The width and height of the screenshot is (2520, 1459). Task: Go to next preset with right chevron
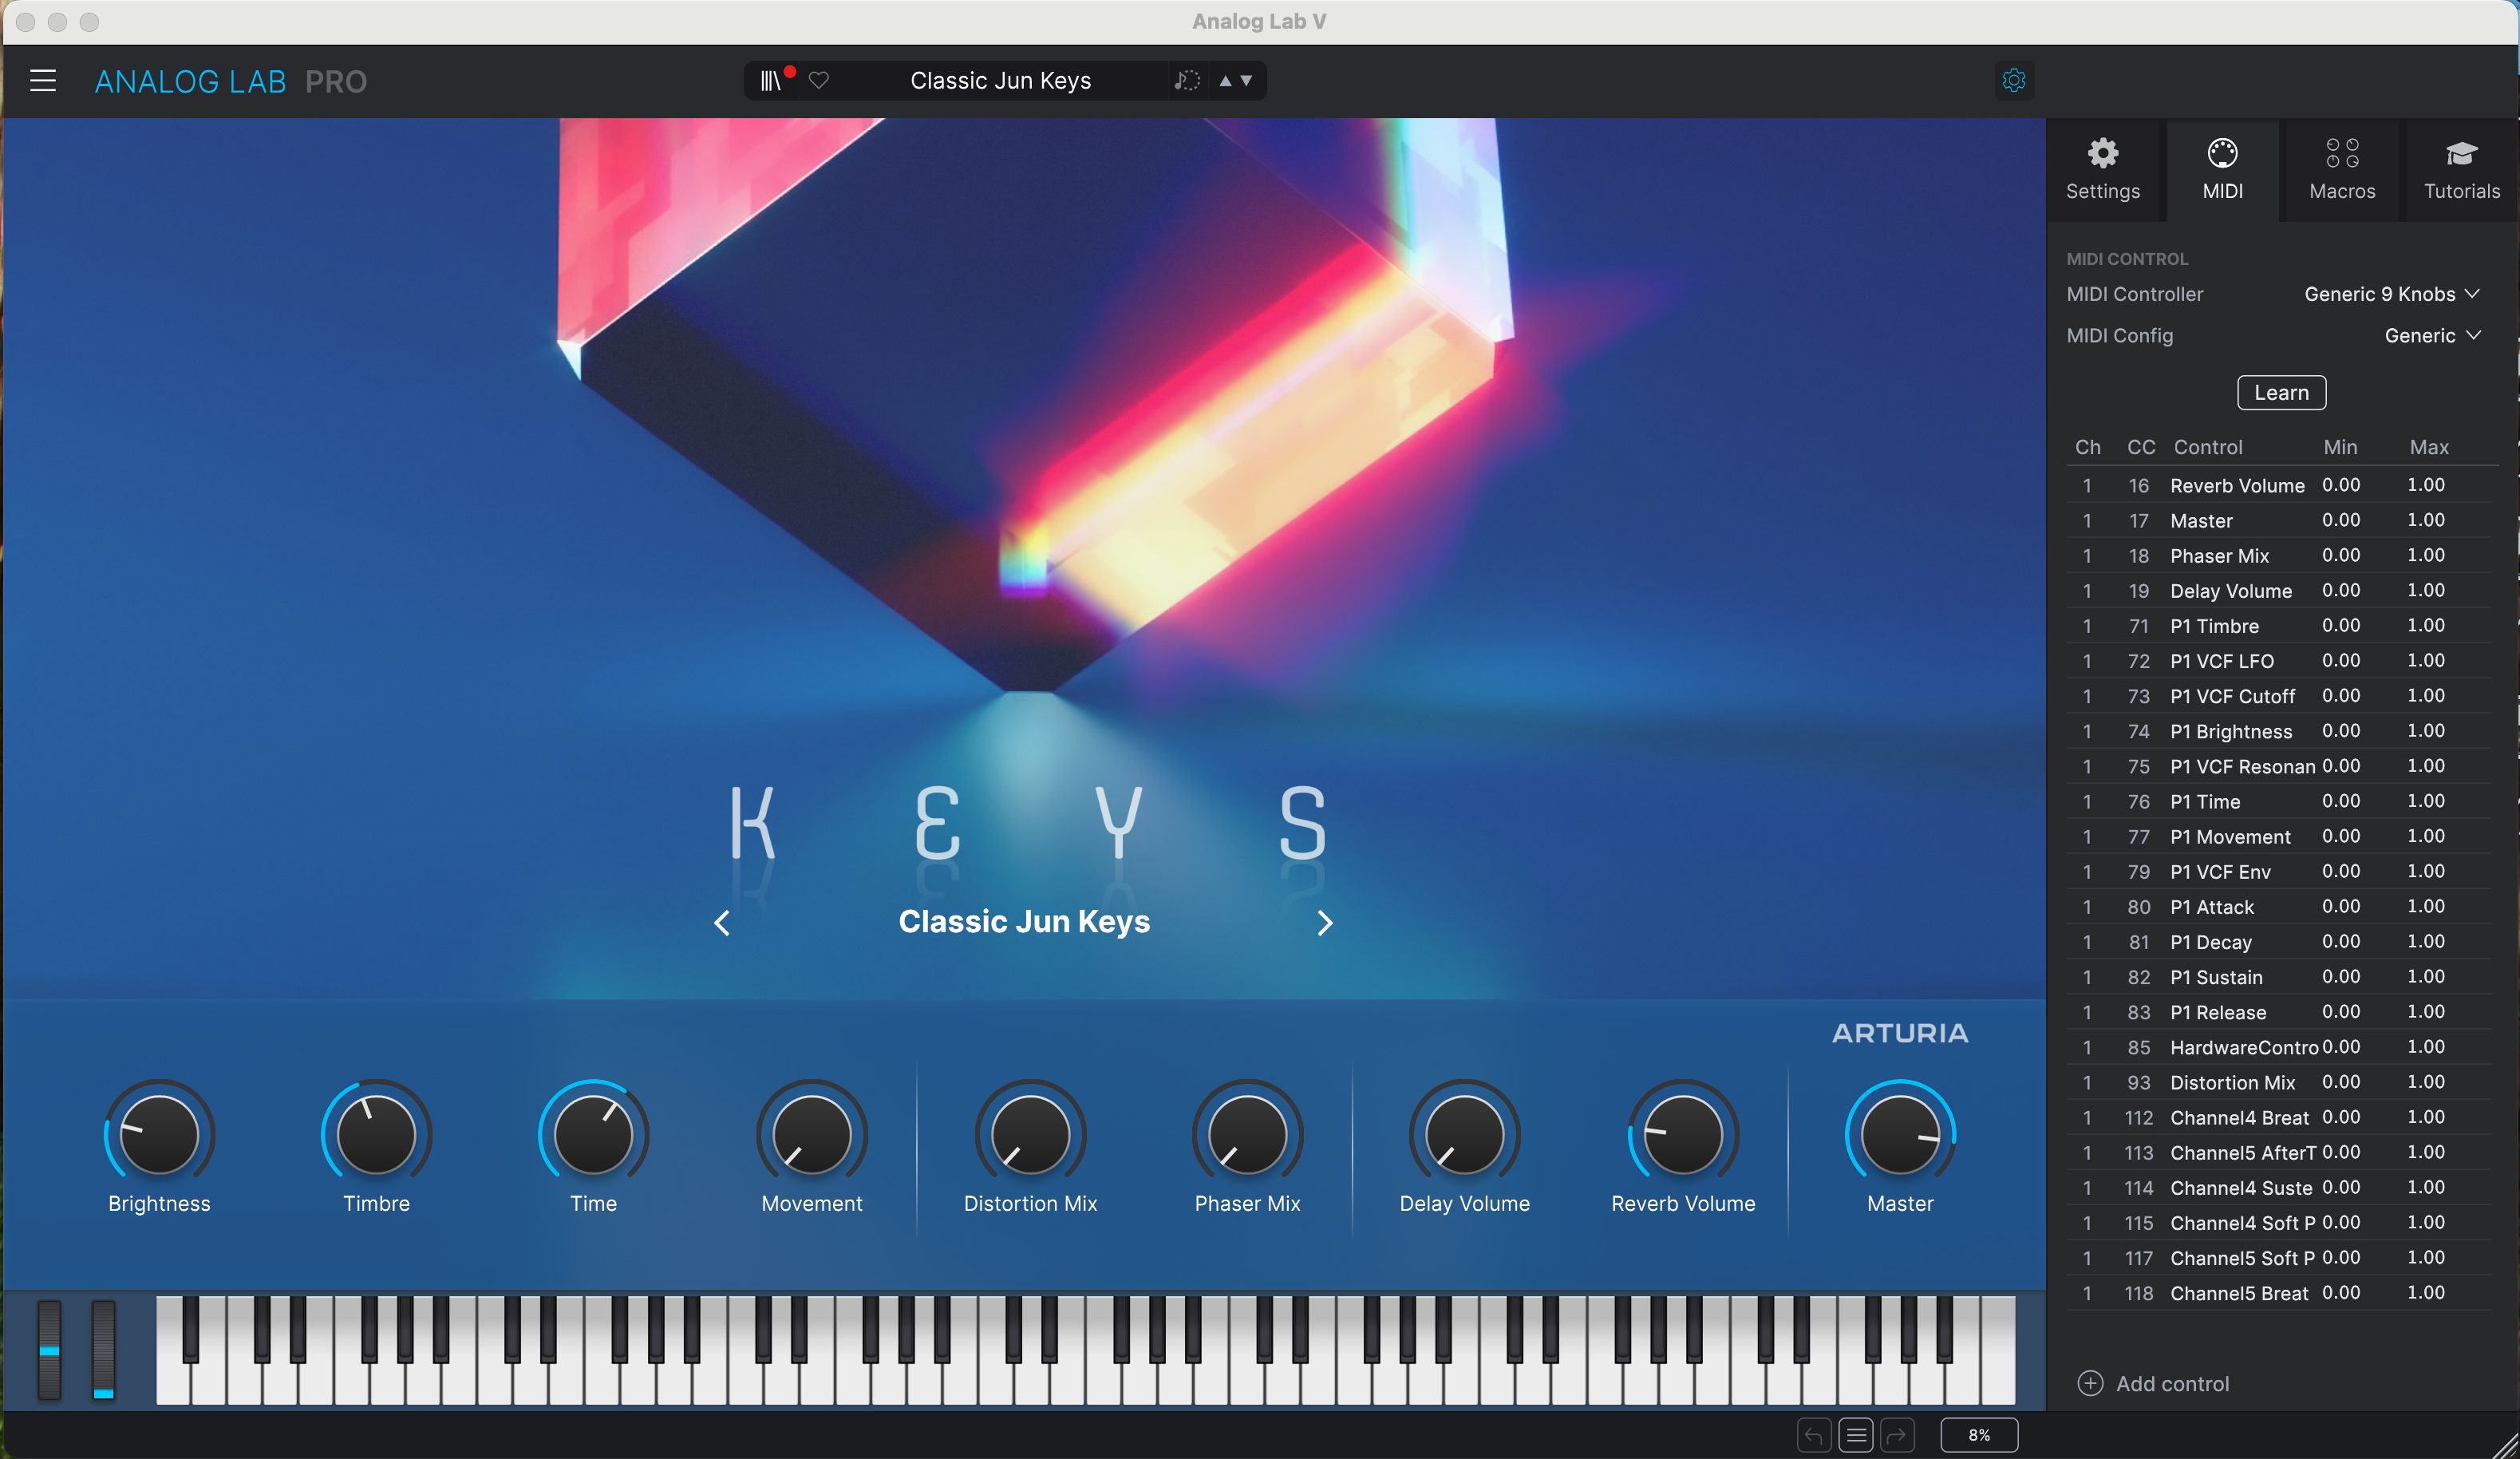point(1325,923)
